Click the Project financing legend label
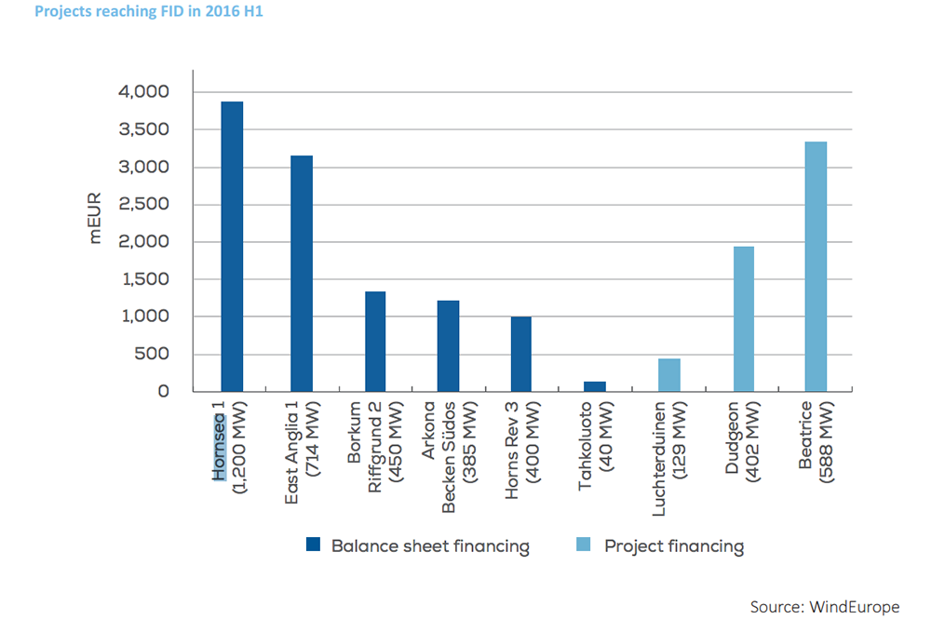Screen dimensions: 931x619 click(674, 546)
